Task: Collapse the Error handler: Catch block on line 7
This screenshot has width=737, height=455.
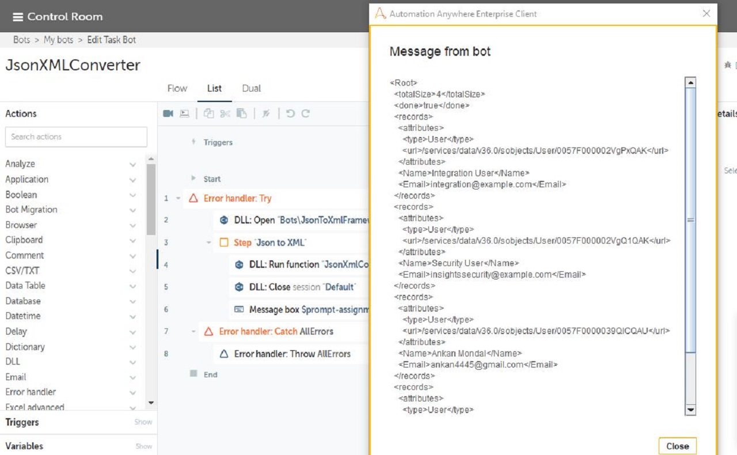Action: coord(193,331)
